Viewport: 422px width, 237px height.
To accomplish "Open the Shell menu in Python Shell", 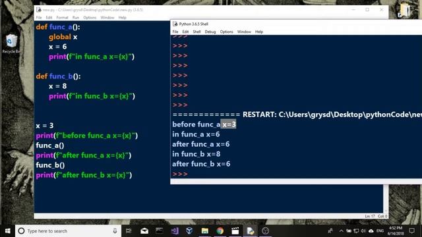I will coord(196,32).
